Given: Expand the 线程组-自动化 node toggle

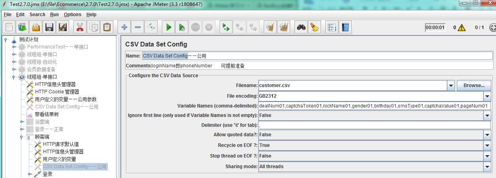Looking at the screenshot, I should click(14, 62).
